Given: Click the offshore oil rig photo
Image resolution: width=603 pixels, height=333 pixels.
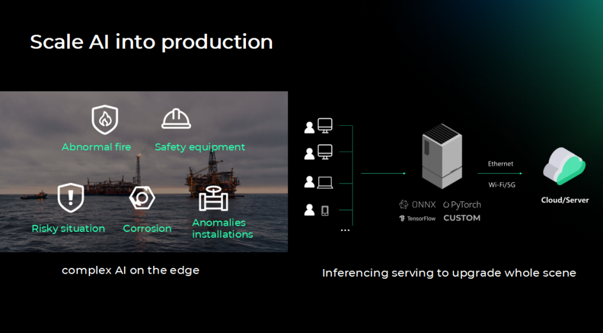Looking at the screenshot, I should [x=144, y=171].
